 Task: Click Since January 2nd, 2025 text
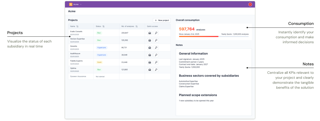(x=189, y=34)
